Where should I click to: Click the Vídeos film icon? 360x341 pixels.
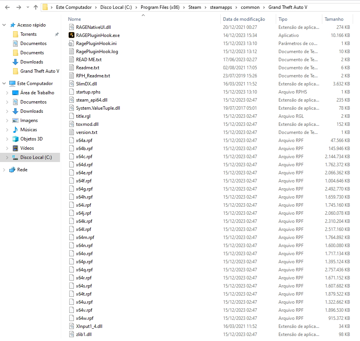(15, 148)
